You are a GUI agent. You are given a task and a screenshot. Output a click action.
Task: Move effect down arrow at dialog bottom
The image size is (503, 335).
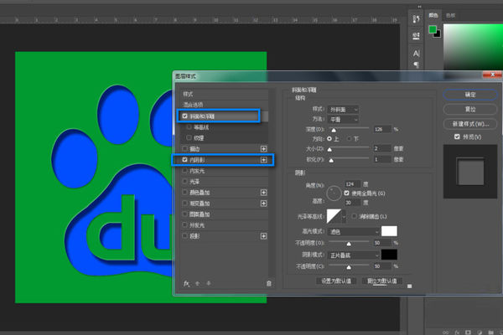pyautogui.click(x=209, y=283)
